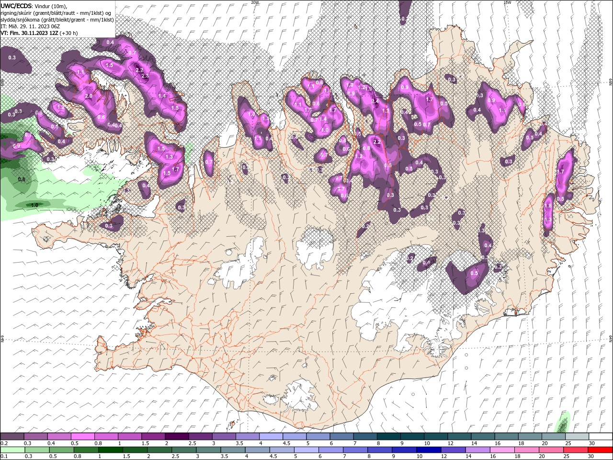Click the snow scale swatch starting at 6
Viewport: 613px width, 460px height.
pos(342,437)
